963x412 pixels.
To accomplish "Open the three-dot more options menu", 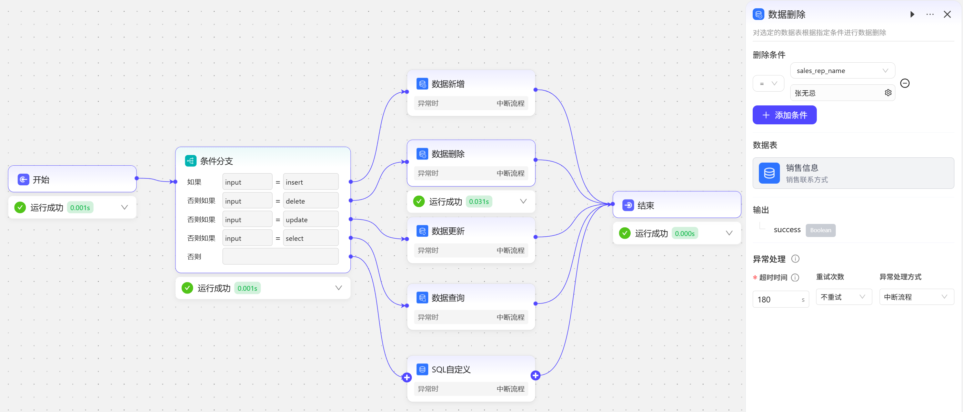I will tap(930, 14).
